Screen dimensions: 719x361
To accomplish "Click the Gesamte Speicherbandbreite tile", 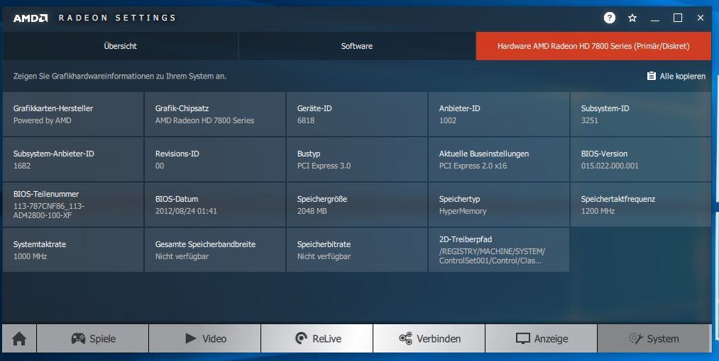I will point(215,250).
